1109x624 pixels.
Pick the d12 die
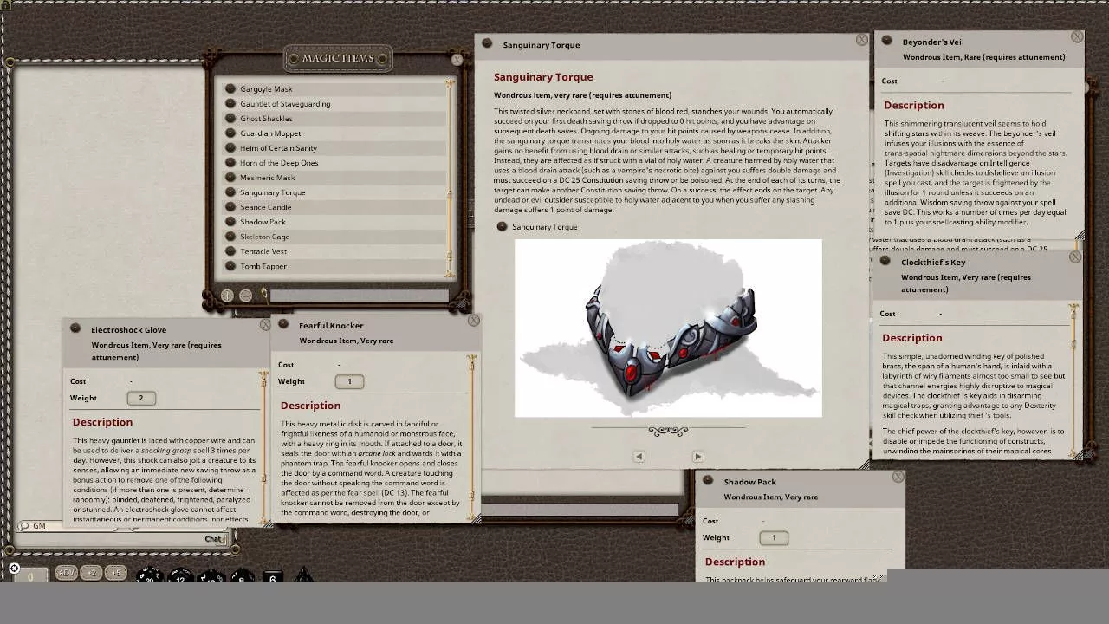(x=180, y=575)
